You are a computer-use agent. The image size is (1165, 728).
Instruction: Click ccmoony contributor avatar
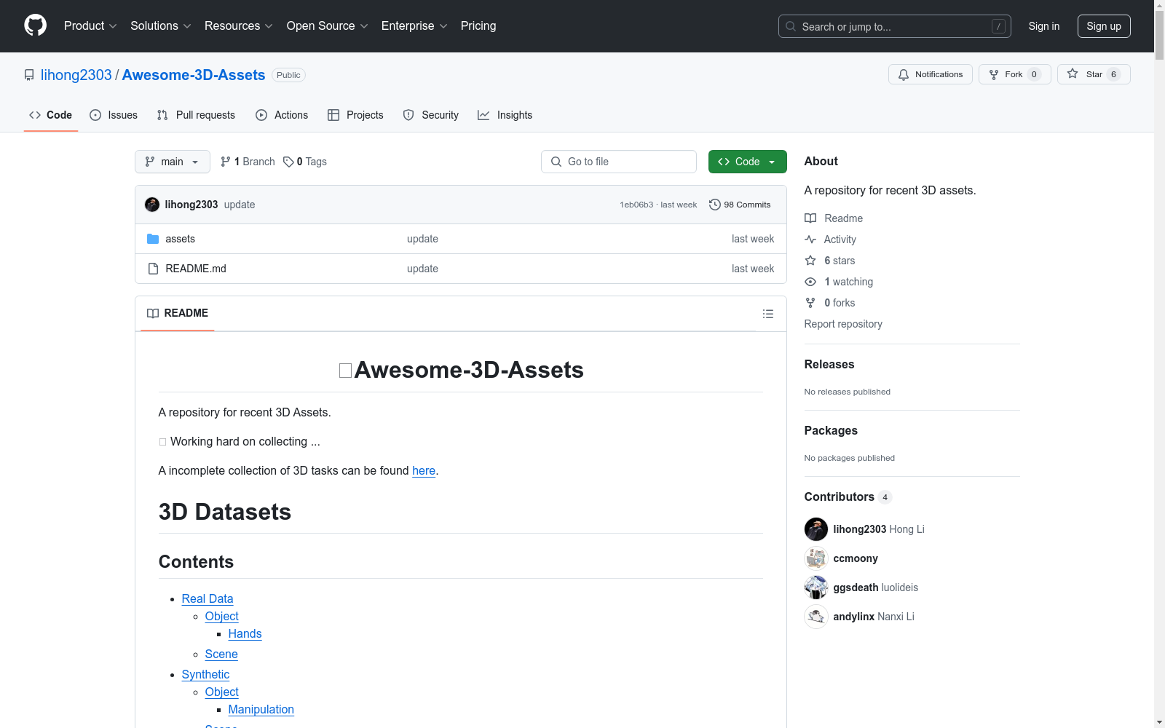click(x=816, y=558)
